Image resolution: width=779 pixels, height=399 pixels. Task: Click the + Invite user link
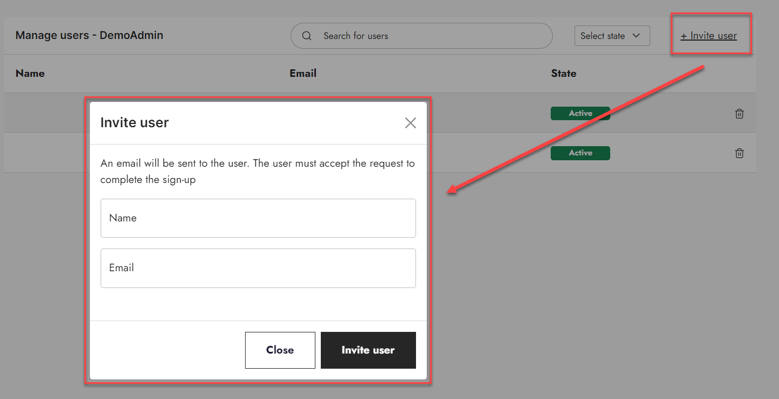709,35
